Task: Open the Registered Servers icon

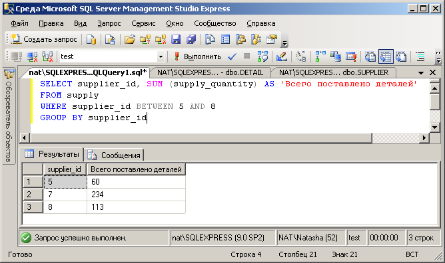Action: tap(210, 39)
